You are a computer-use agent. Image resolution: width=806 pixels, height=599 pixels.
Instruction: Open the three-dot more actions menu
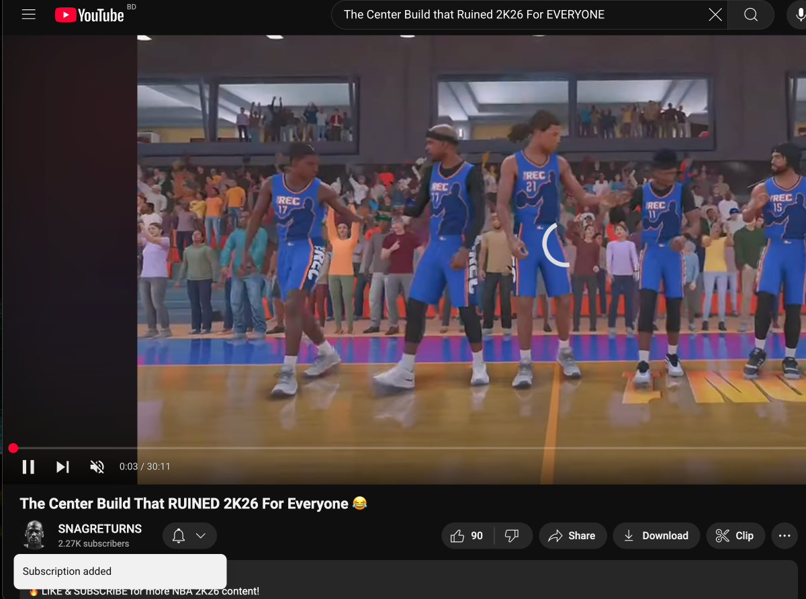pos(785,536)
